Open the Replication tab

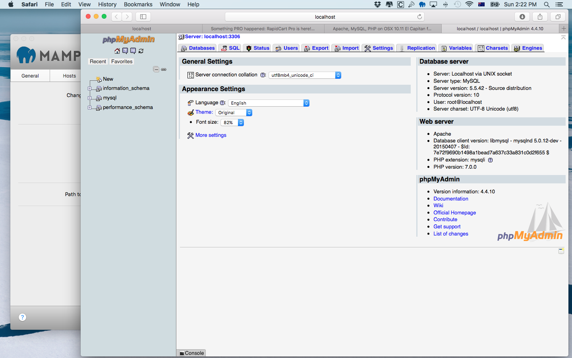tap(417, 48)
